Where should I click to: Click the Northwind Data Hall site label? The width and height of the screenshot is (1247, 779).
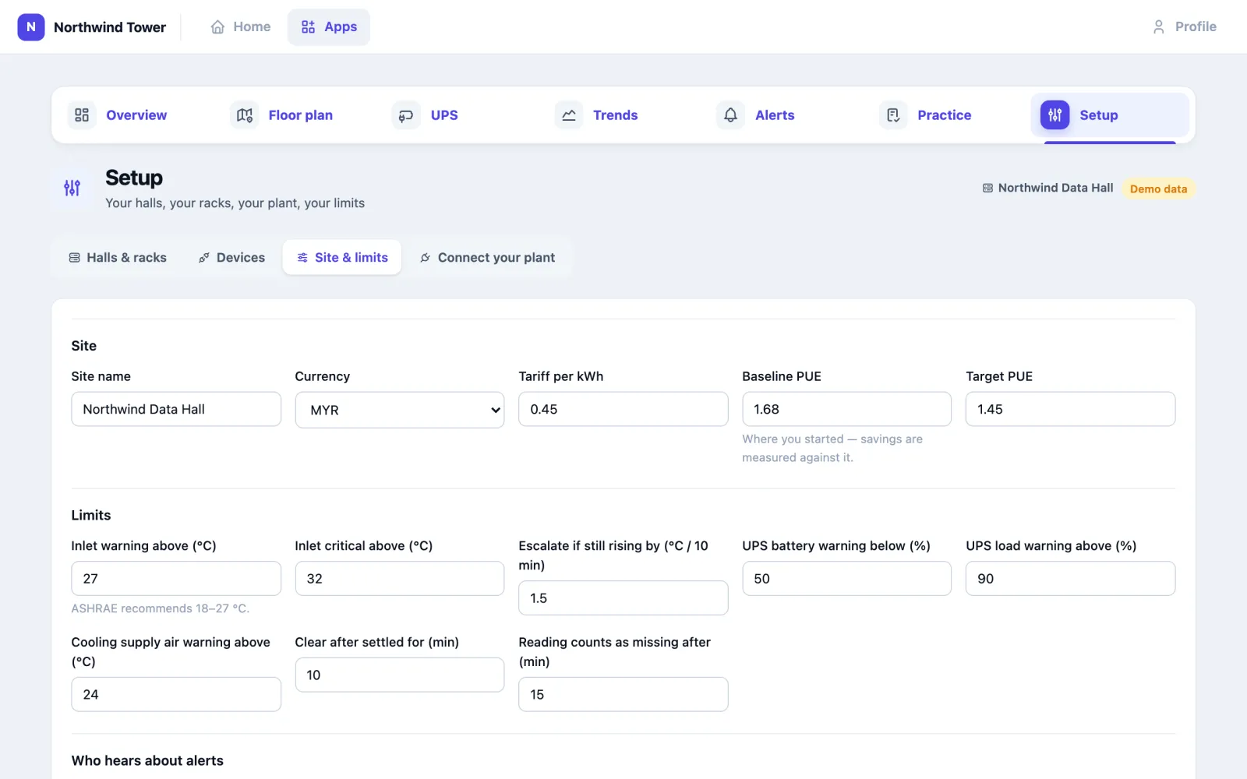tap(1055, 188)
